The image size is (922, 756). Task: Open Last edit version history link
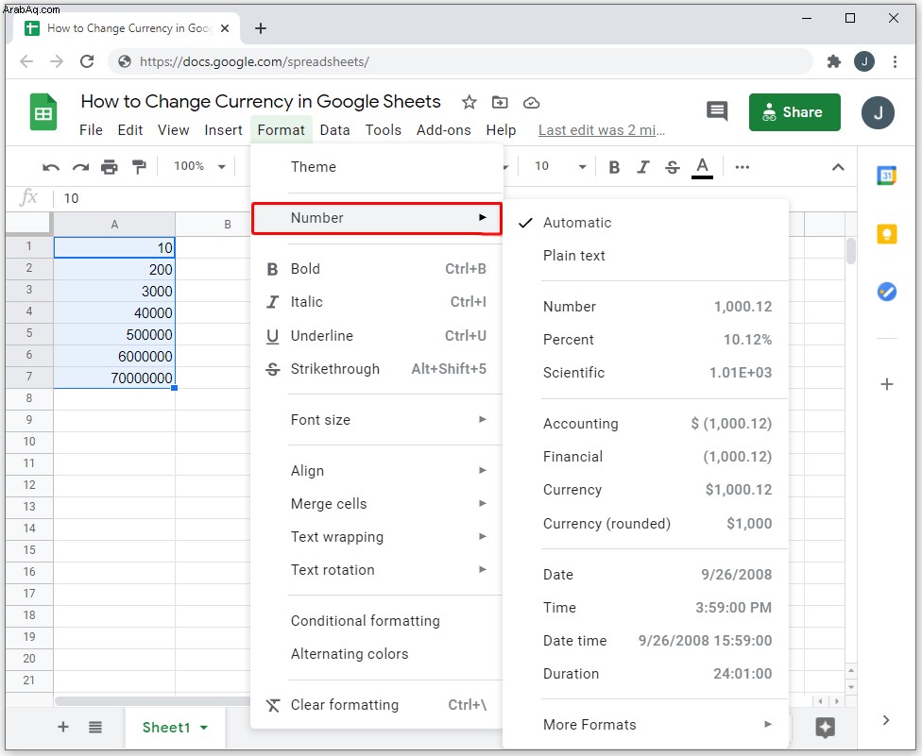(602, 130)
